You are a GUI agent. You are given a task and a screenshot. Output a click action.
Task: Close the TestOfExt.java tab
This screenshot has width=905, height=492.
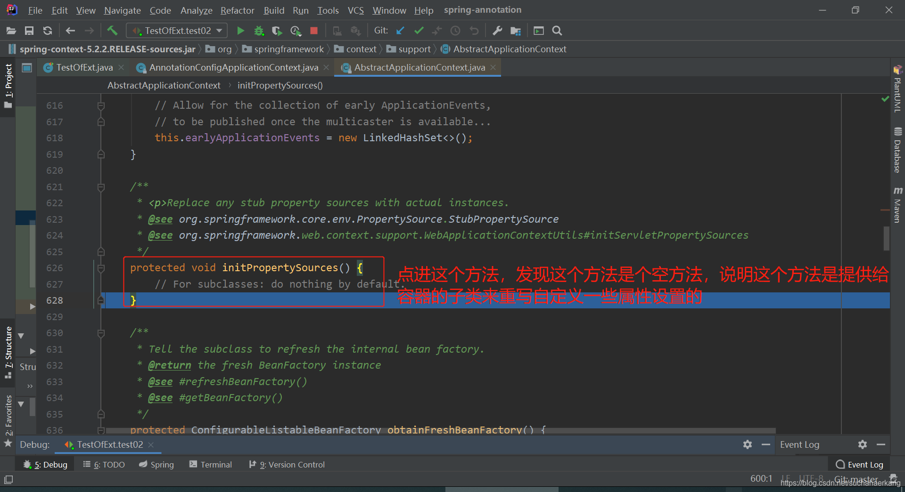point(121,67)
